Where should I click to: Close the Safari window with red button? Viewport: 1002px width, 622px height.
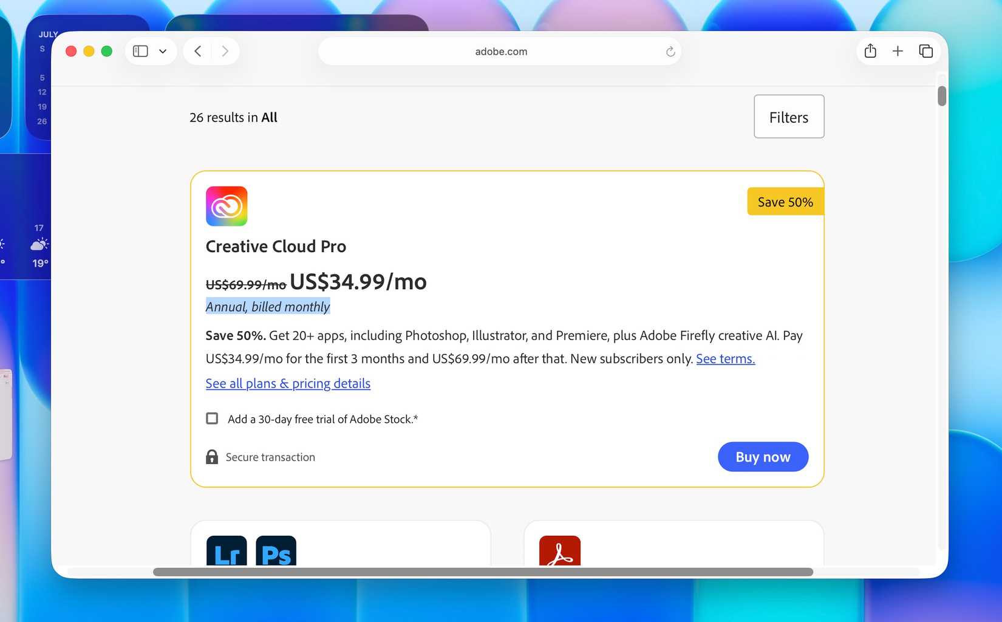[71, 51]
